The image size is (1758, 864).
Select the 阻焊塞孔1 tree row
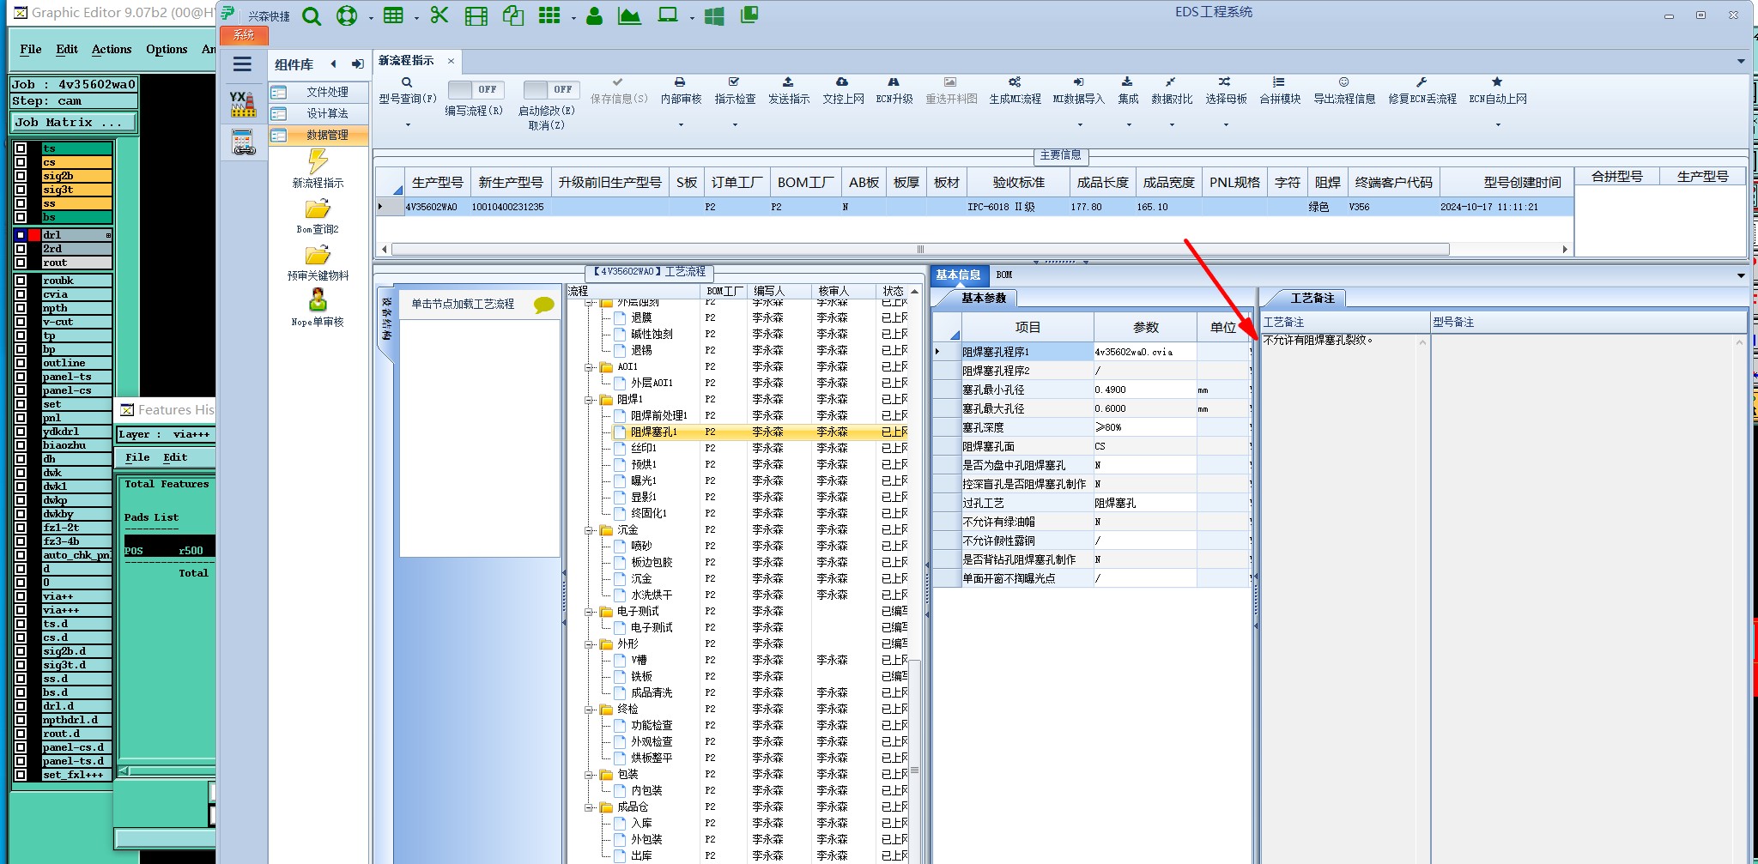tap(758, 432)
